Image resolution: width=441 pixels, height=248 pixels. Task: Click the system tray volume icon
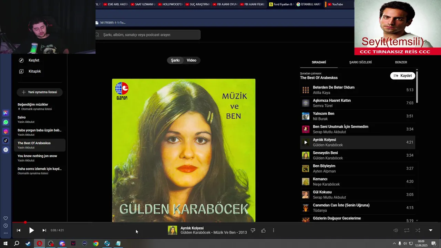point(405,244)
